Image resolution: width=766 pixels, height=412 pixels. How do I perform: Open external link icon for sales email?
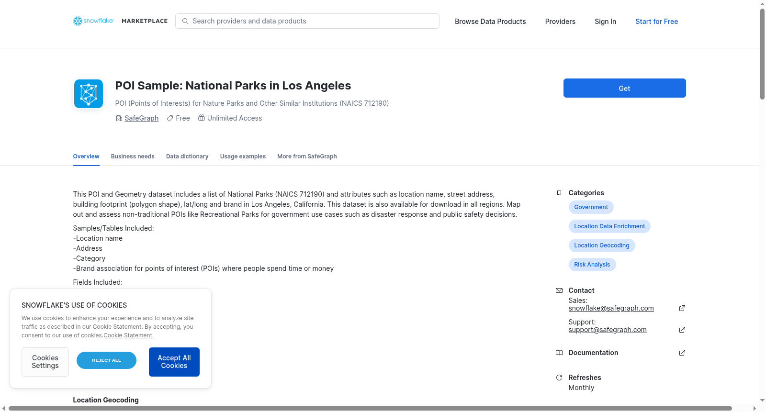click(682, 308)
